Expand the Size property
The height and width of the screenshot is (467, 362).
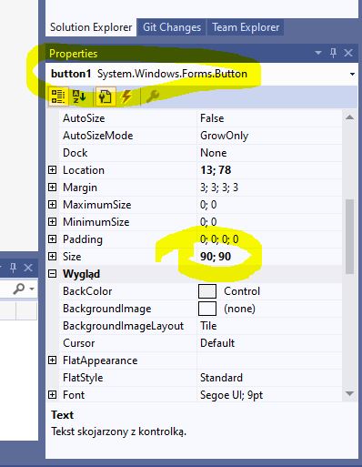[52, 257]
